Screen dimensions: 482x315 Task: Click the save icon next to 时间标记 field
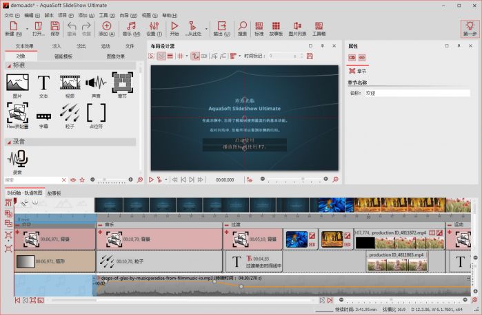tap(310, 56)
